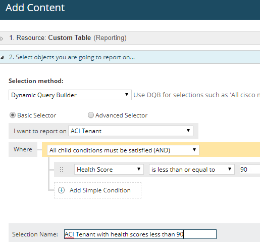Click the Use DQB for selections hint text
The height and width of the screenshot is (242, 260).
pyautogui.click(x=196, y=95)
